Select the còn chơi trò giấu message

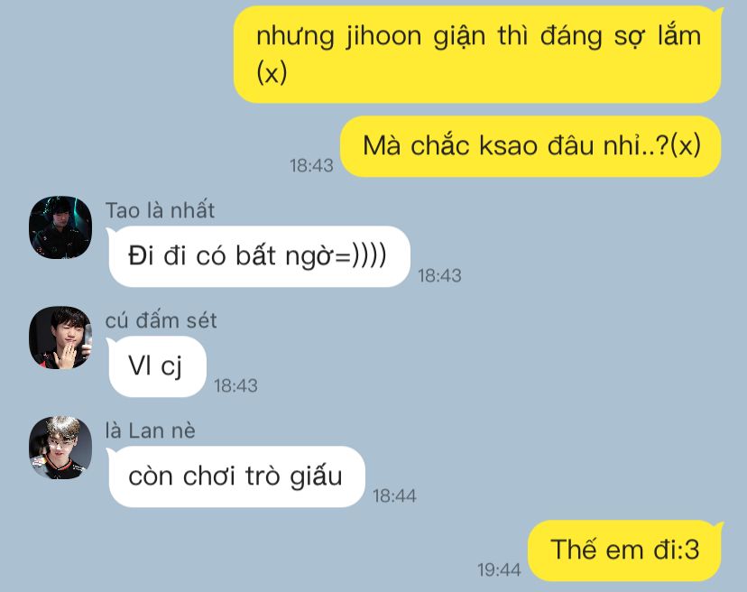(x=235, y=476)
